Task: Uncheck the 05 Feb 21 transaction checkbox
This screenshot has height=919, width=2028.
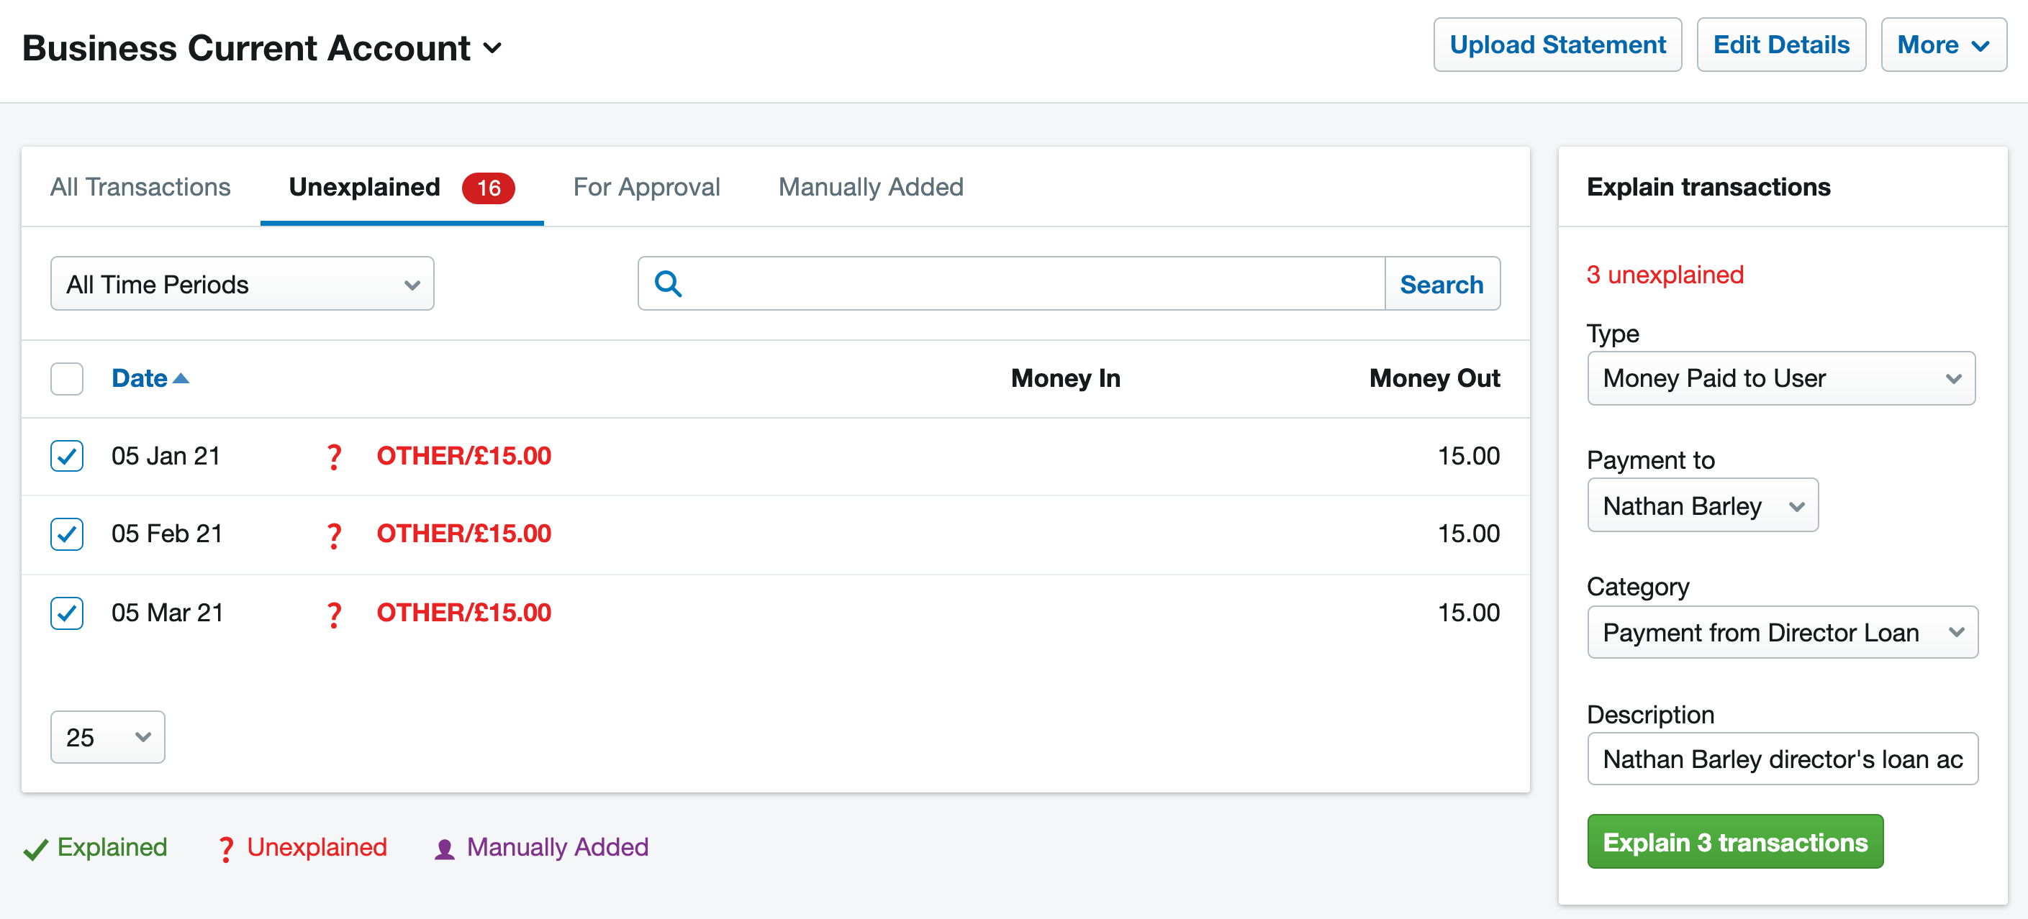Action: (x=67, y=534)
